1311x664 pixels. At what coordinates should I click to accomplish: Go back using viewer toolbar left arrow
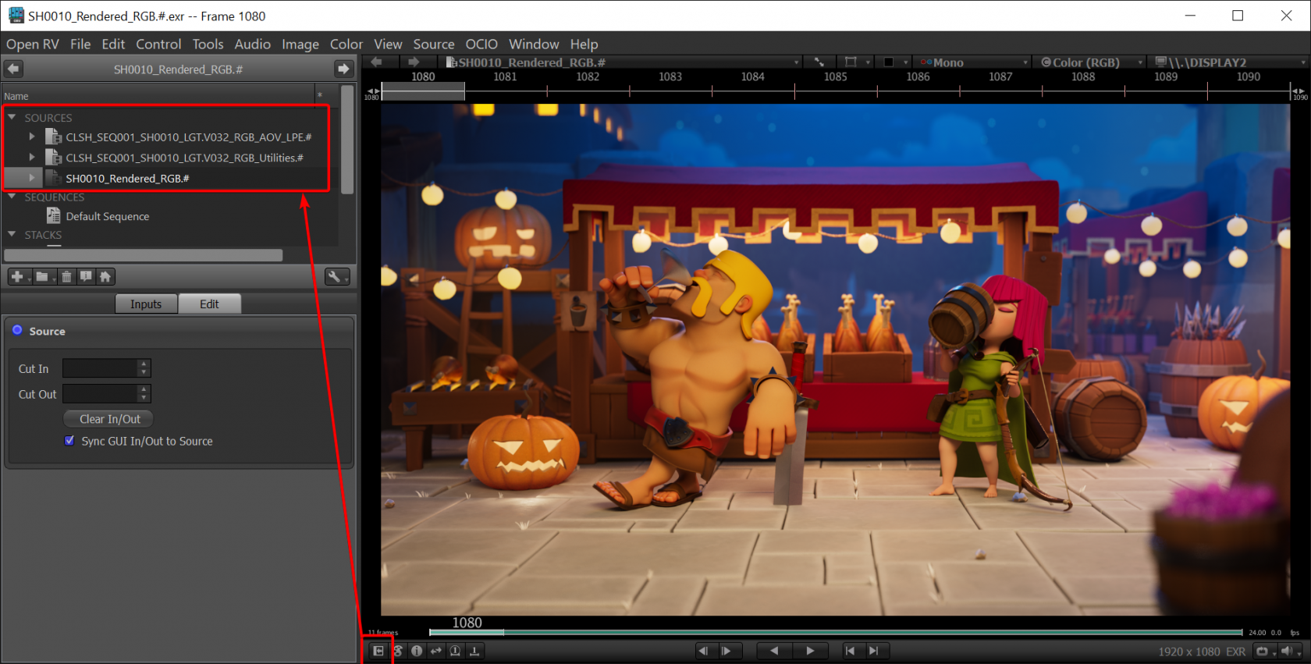[x=377, y=62]
